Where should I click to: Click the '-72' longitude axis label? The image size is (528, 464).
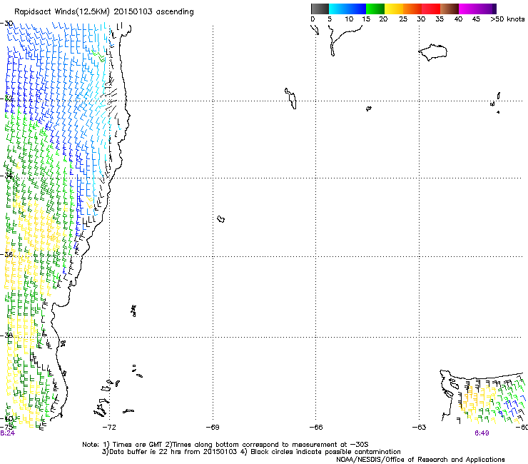tap(108, 428)
